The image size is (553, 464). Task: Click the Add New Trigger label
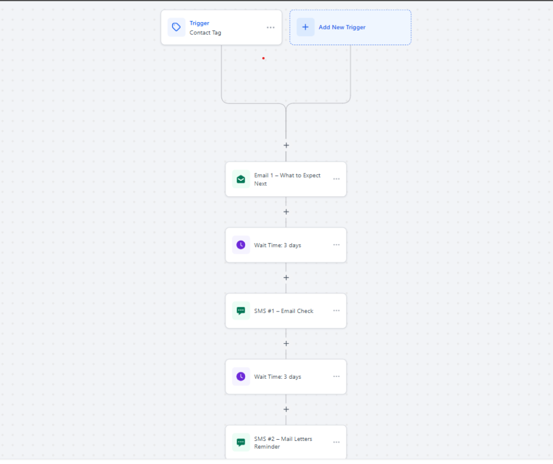click(x=342, y=27)
